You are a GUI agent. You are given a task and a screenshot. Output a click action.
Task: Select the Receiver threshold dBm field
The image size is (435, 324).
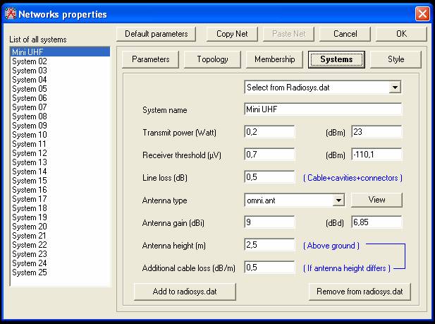tap(376, 155)
